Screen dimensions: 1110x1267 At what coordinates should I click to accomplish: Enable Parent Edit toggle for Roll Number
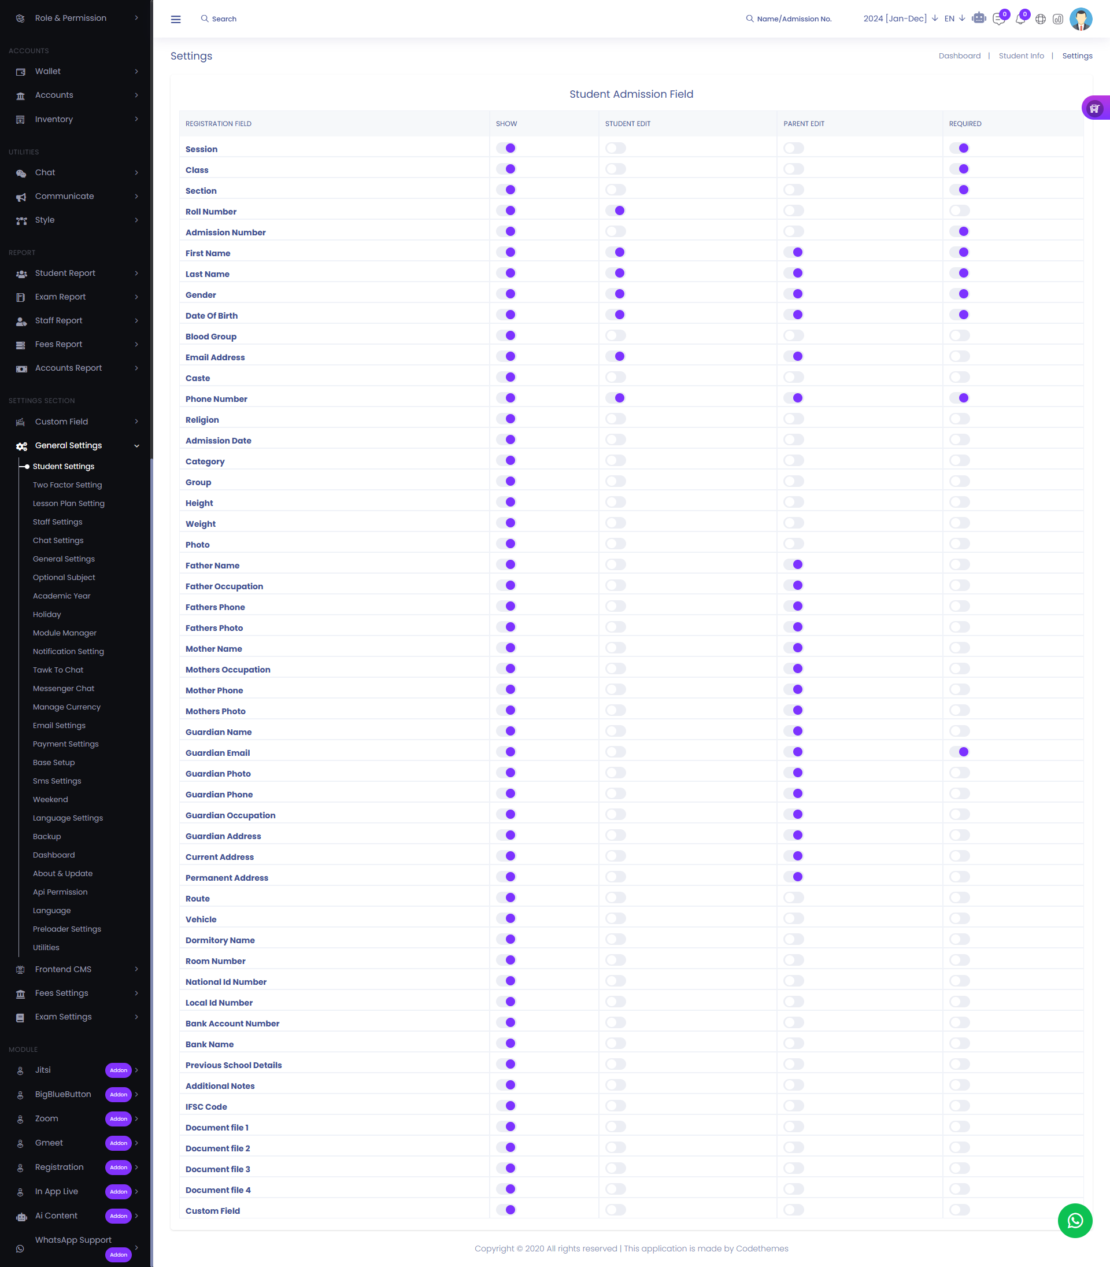(793, 210)
